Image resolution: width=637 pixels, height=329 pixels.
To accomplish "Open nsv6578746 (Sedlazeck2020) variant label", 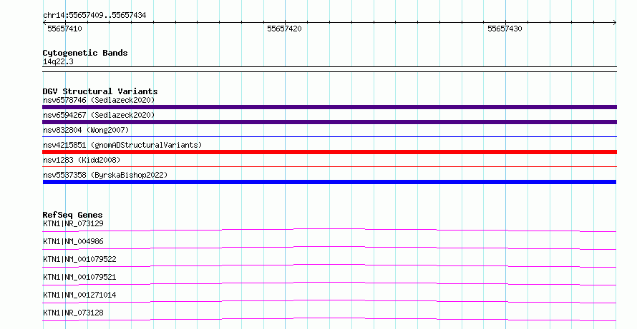I will tap(99, 100).
